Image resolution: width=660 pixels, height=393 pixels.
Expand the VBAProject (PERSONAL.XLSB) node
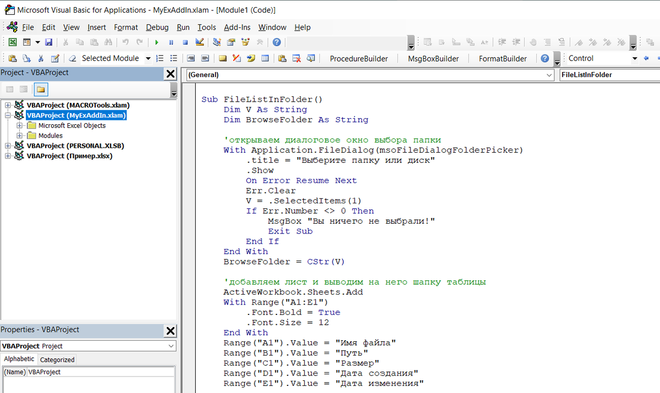(8, 146)
